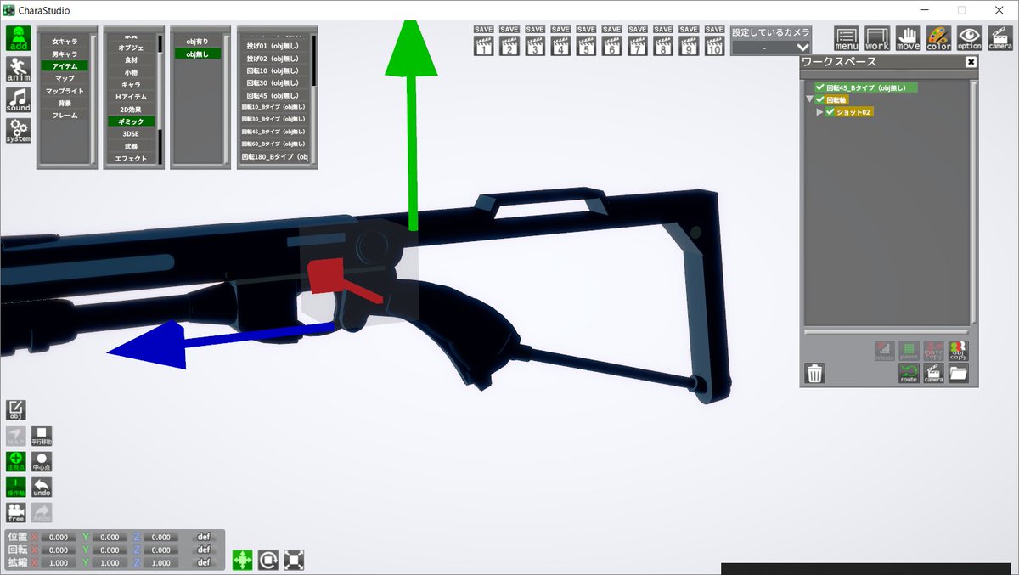
Task: Select the move hand icon
Action: [908, 39]
